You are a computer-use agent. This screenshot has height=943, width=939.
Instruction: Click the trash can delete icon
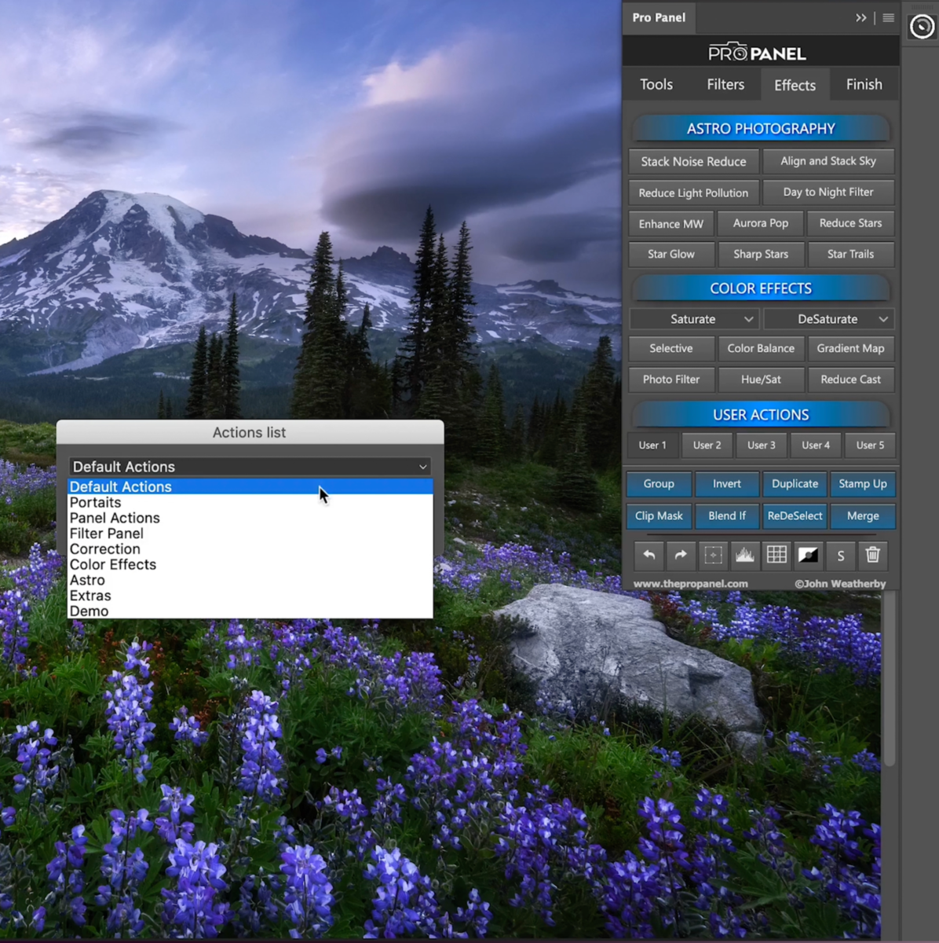(x=872, y=556)
